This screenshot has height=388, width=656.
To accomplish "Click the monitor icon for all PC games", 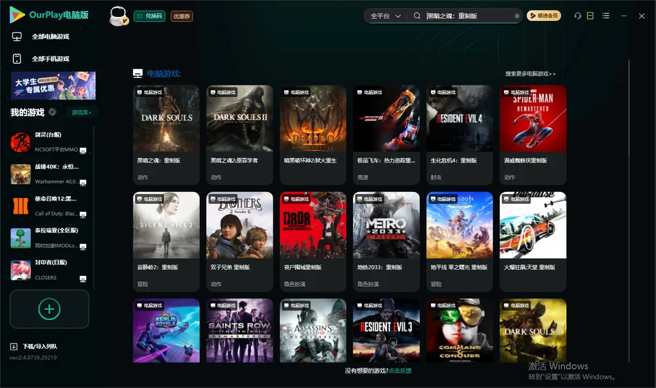I will [x=17, y=37].
